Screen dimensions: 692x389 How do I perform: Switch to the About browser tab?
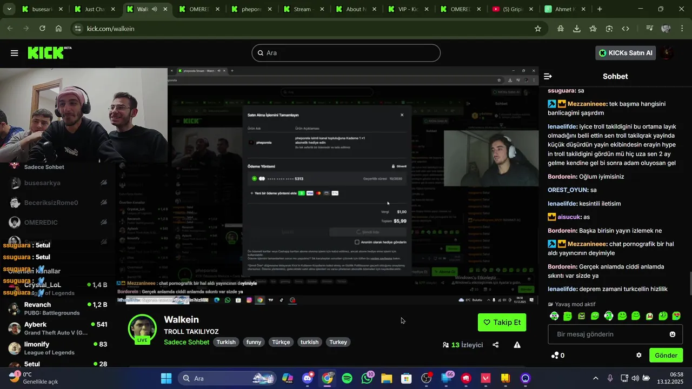[355, 9]
